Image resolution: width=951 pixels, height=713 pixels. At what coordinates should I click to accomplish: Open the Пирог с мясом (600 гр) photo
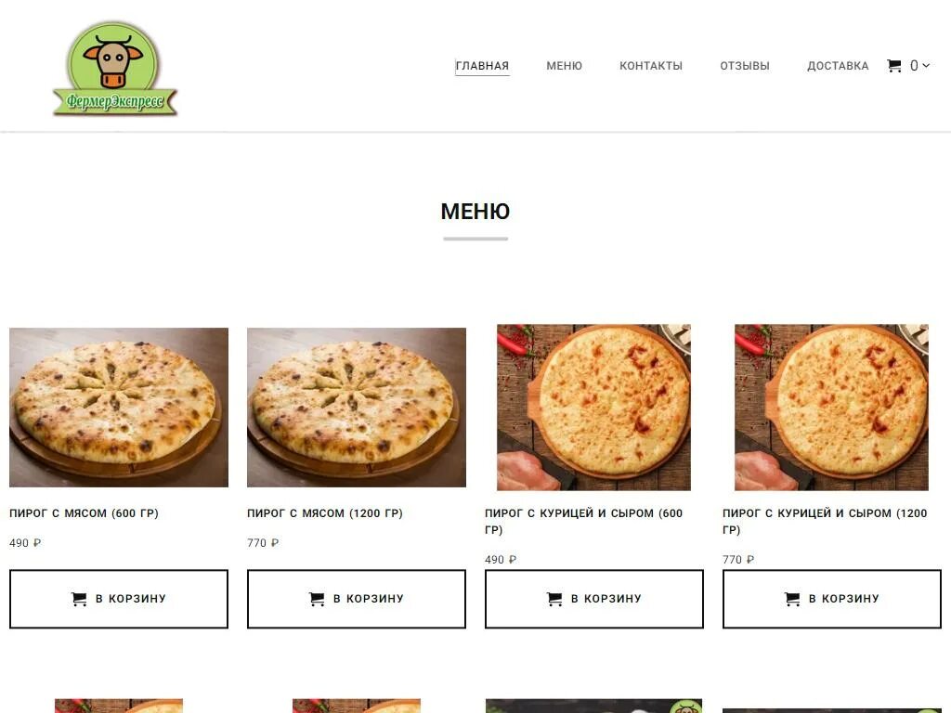[119, 408]
